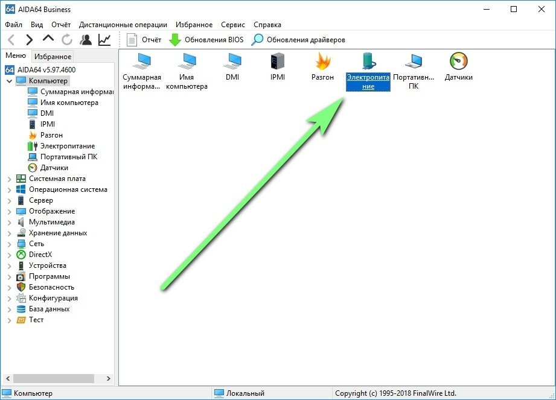The height and width of the screenshot is (400, 556).
Task: Open user management toolbar icon
Action: tap(86, 40)
